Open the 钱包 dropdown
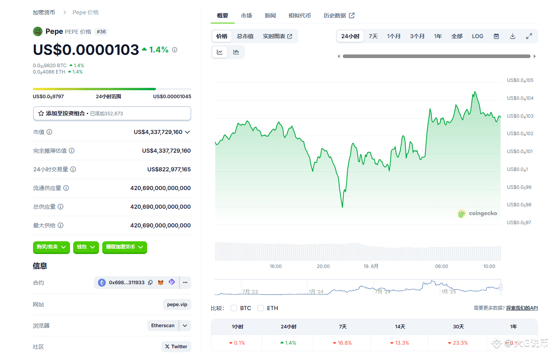Image resolution: width=552 pixels, height=353 pixels. pyautogui.click(x=86, y=247)
